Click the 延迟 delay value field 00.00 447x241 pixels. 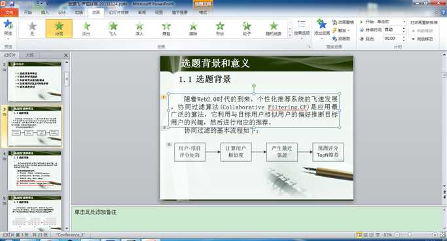tap(392, 38)
